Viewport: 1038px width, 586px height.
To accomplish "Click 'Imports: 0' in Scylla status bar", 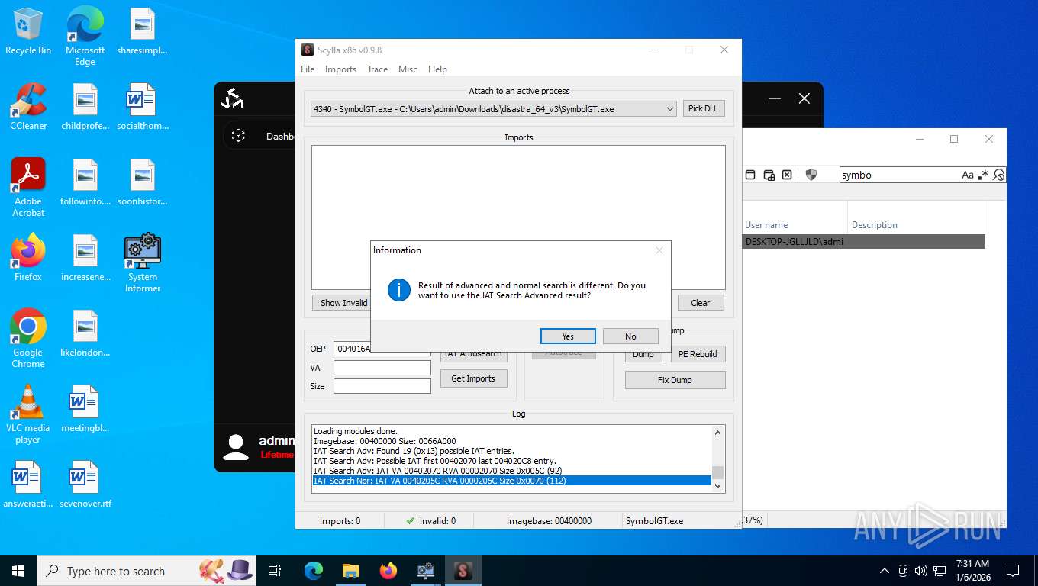I will 340,521.
